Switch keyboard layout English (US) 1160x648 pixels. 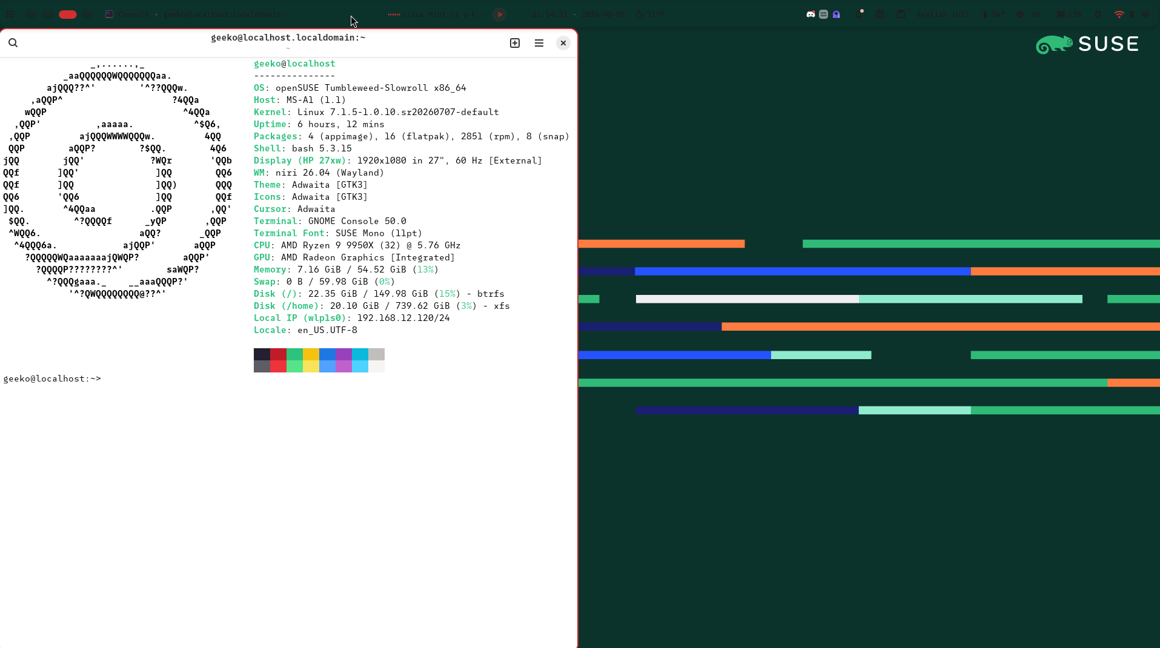(x=943, y=15)
